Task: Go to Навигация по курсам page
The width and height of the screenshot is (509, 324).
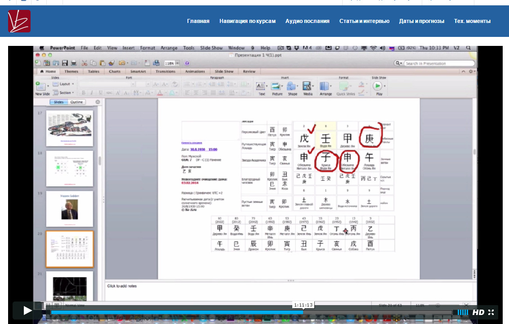Action: [x=247, y=21]
